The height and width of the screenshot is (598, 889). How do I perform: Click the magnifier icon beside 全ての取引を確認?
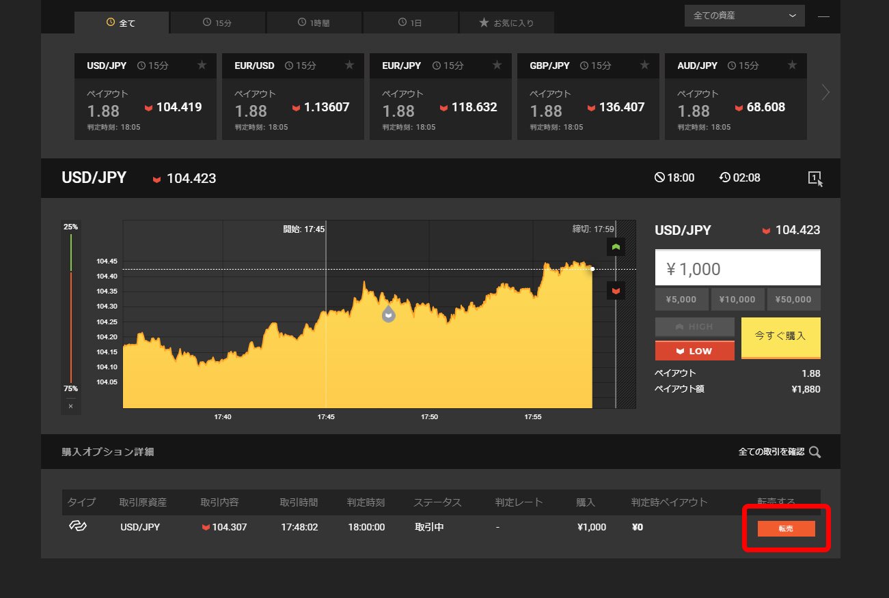[x=815, y=452]
